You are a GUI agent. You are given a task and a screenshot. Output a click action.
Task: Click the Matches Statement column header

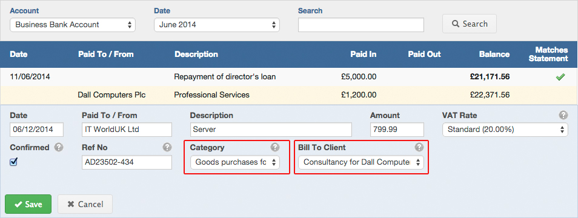(x=548, y=54)
